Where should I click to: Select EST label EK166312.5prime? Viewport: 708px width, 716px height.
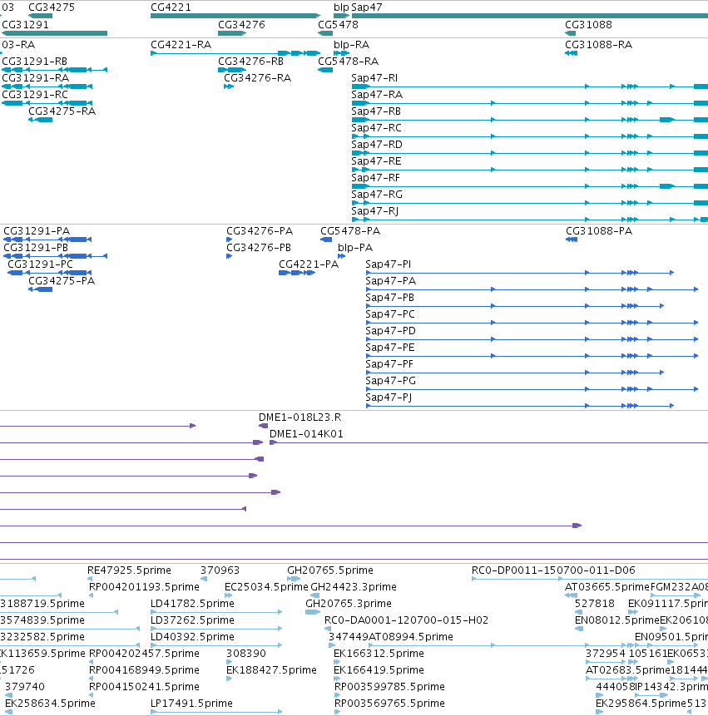click(x=379, y=654)
